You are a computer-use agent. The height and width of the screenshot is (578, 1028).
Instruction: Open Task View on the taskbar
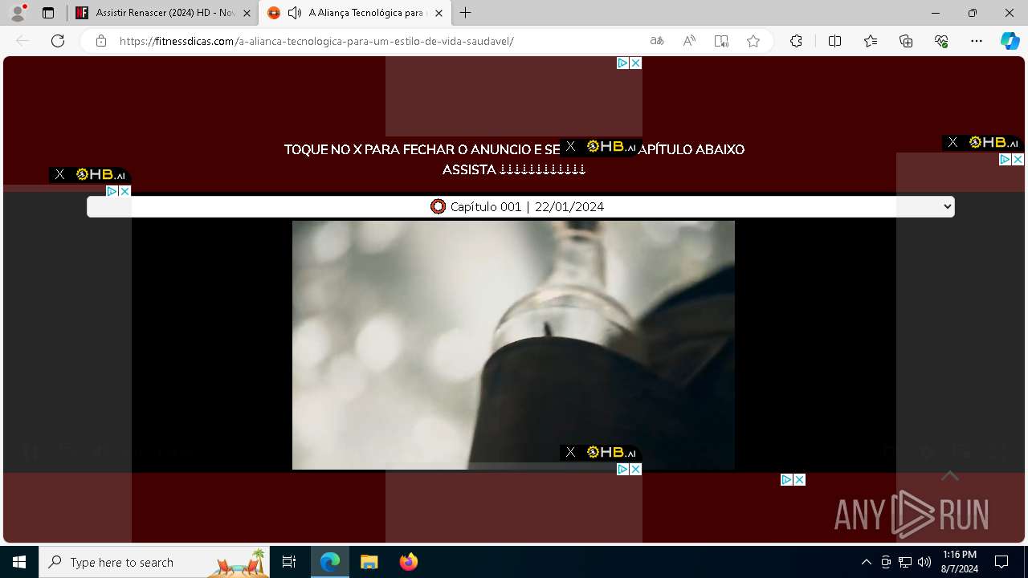[289, 562]
